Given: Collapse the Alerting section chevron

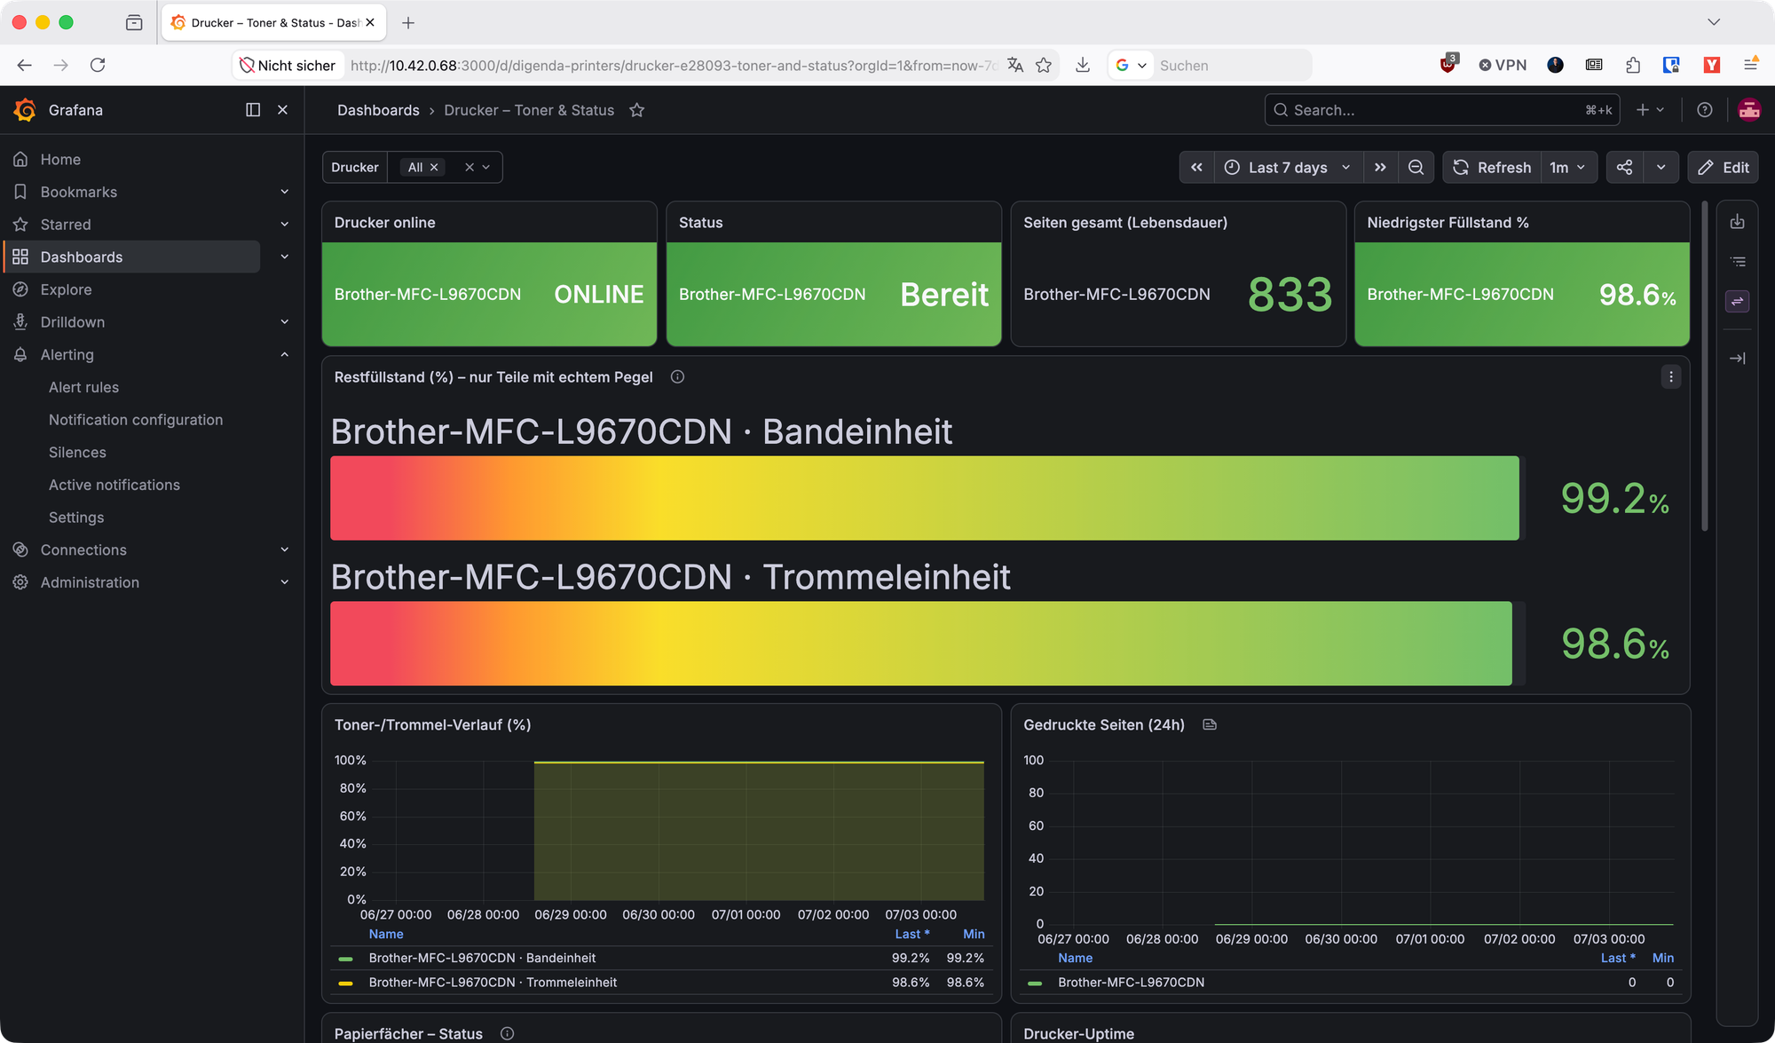Looking at the screenshot, I should [285, 355].
